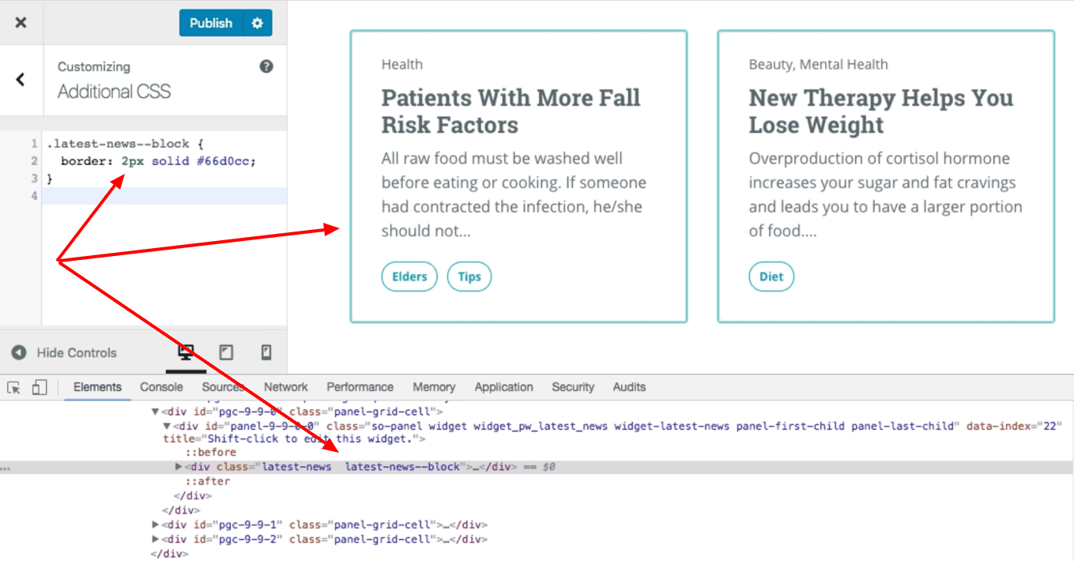Switch to tablet preview icon

226,352
